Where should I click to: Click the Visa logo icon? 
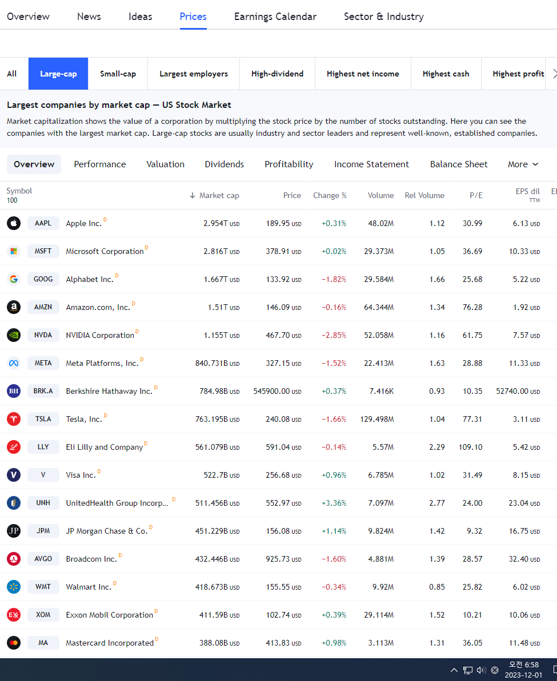(x=14, y=475)
